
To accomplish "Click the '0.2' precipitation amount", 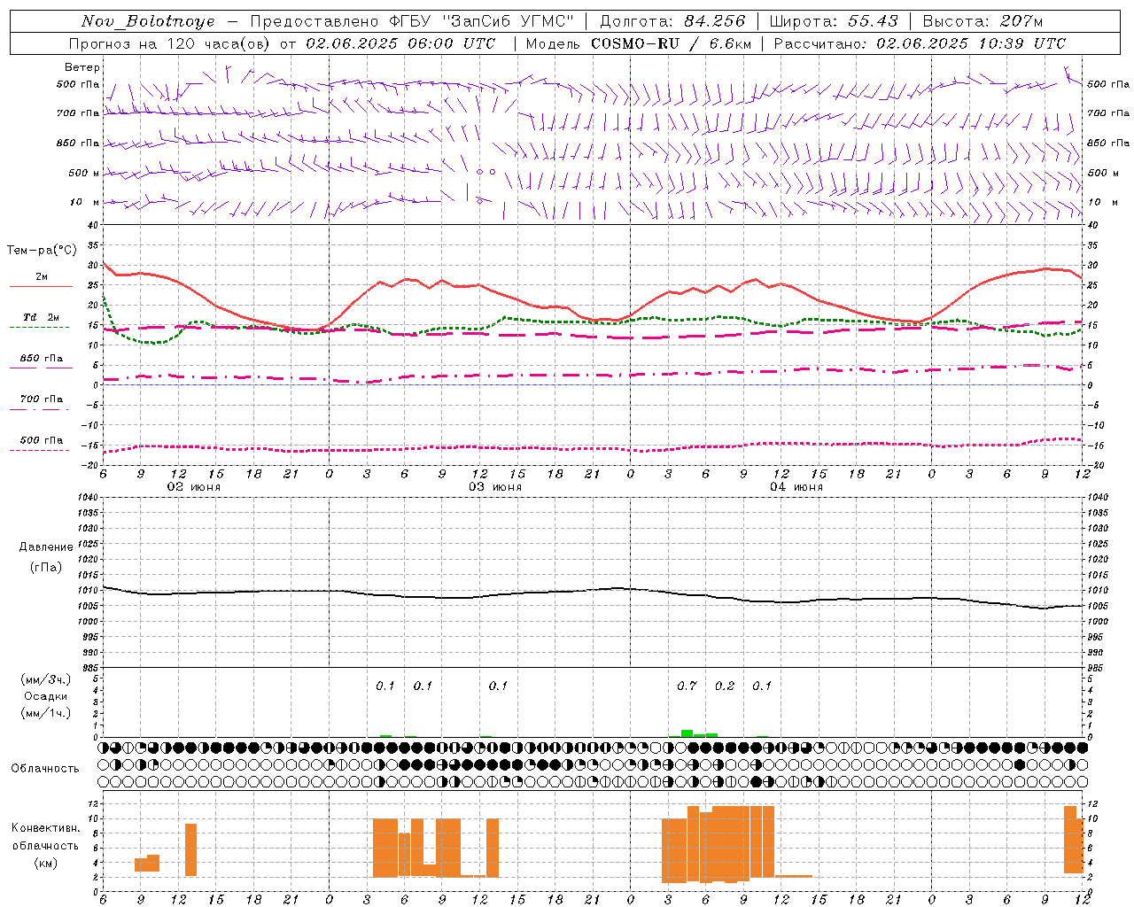I will (x=725, y=686).
